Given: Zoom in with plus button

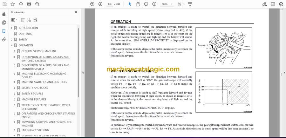Looking at the screenshot, I should pos(154,4).
